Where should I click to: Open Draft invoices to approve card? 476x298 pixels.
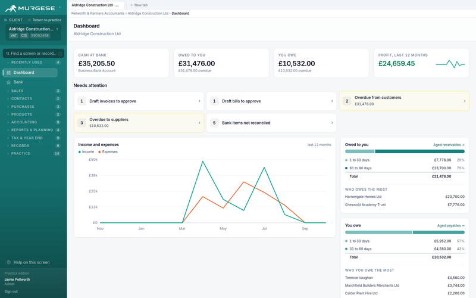point(139,101)
